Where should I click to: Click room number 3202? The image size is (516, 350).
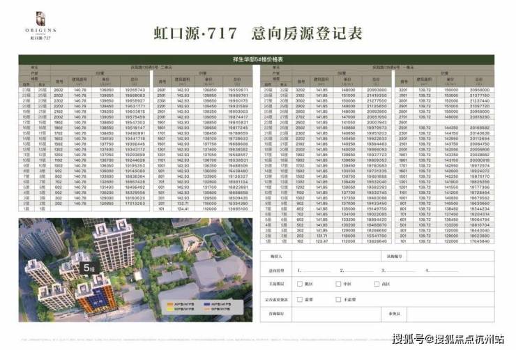click(300, 90)
